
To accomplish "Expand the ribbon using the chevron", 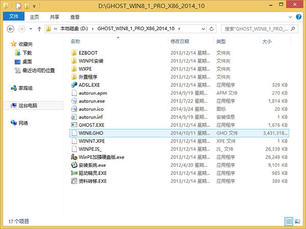I will click(290, 16).
